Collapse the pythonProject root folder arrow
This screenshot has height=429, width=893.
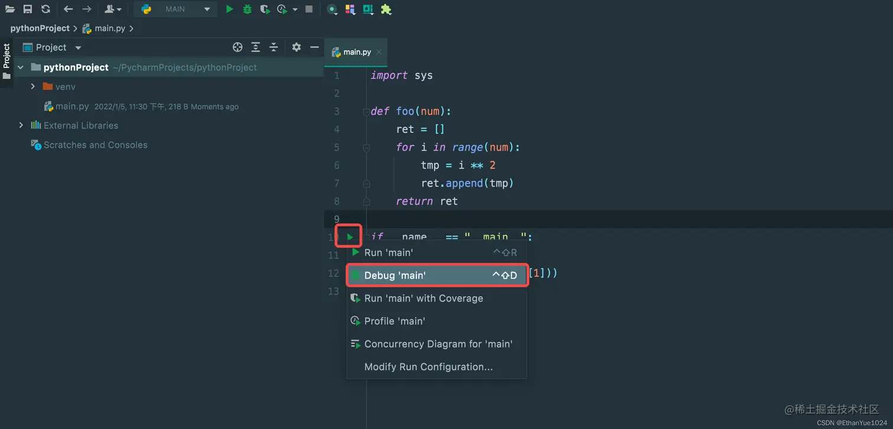pos(21,67)
